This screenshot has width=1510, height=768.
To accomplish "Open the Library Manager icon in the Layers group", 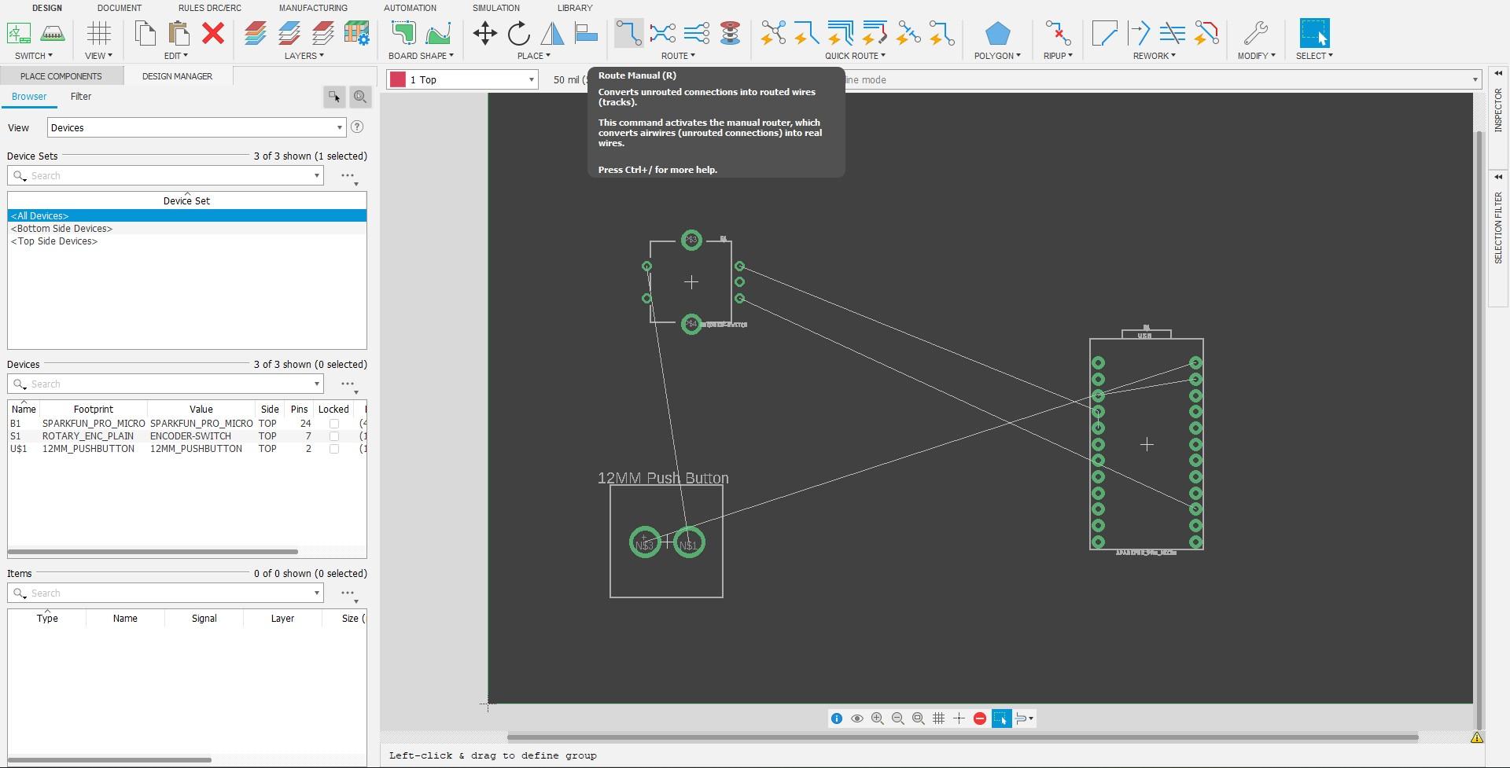I will 358,34.
